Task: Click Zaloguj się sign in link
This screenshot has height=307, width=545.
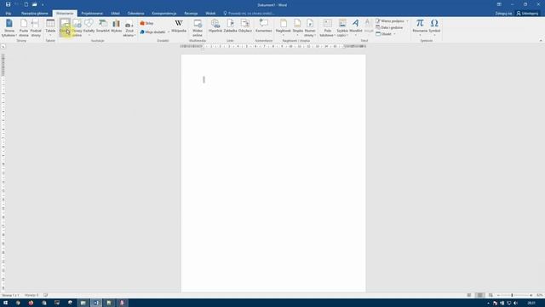Action: click(x=503, y=14)
